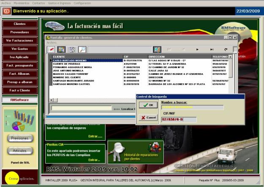Click horizontal scrollbar left arrow in grid
Image resolution: width=264 pixels, height=187 pixels.
52,100
